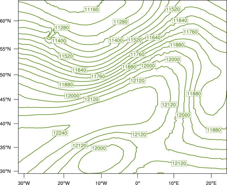Pick the 45°N latitude axis label

pos(5,99)
